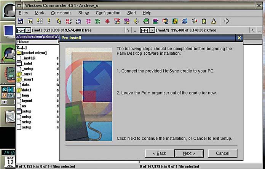Image resolution: width=265 pixels, height=169 pixels.
Task: Open the Help menu
Action: point(147,13)
